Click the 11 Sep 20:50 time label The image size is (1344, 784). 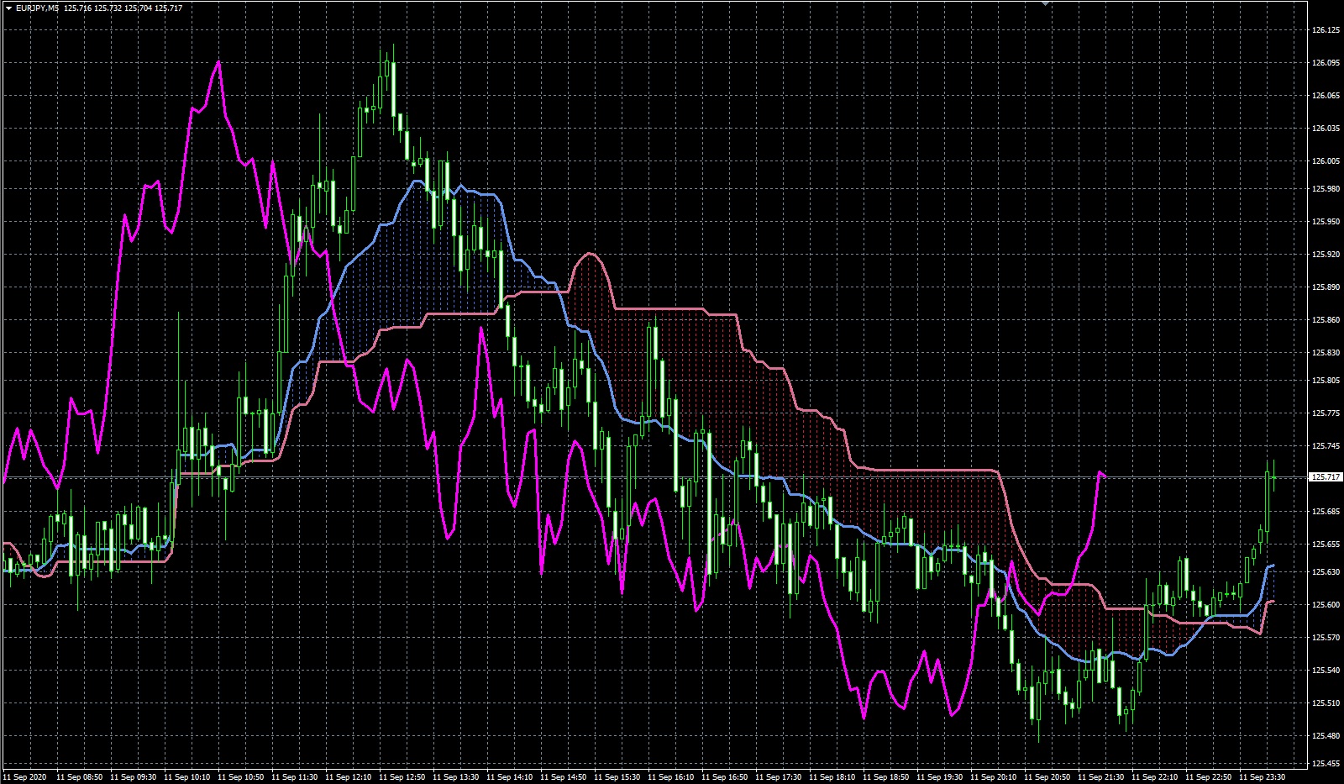[1047, 777]
